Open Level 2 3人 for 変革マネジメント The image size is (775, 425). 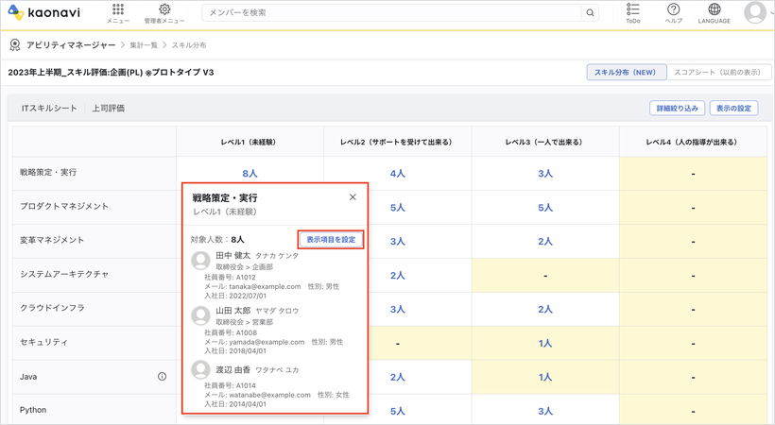[x=397, y=241]
